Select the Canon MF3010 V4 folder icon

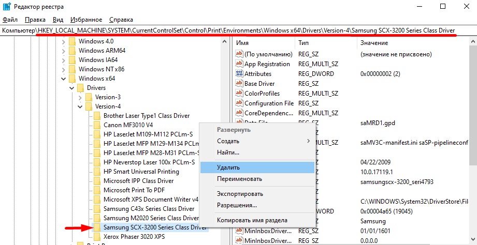point(97,125)
